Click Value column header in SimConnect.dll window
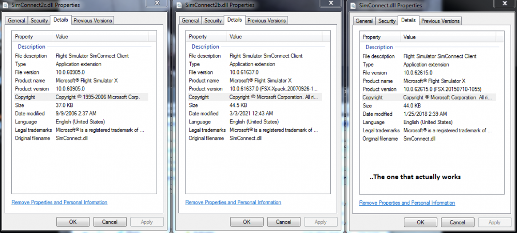This screenshot has height=233, width=517. tap(409, 37)
